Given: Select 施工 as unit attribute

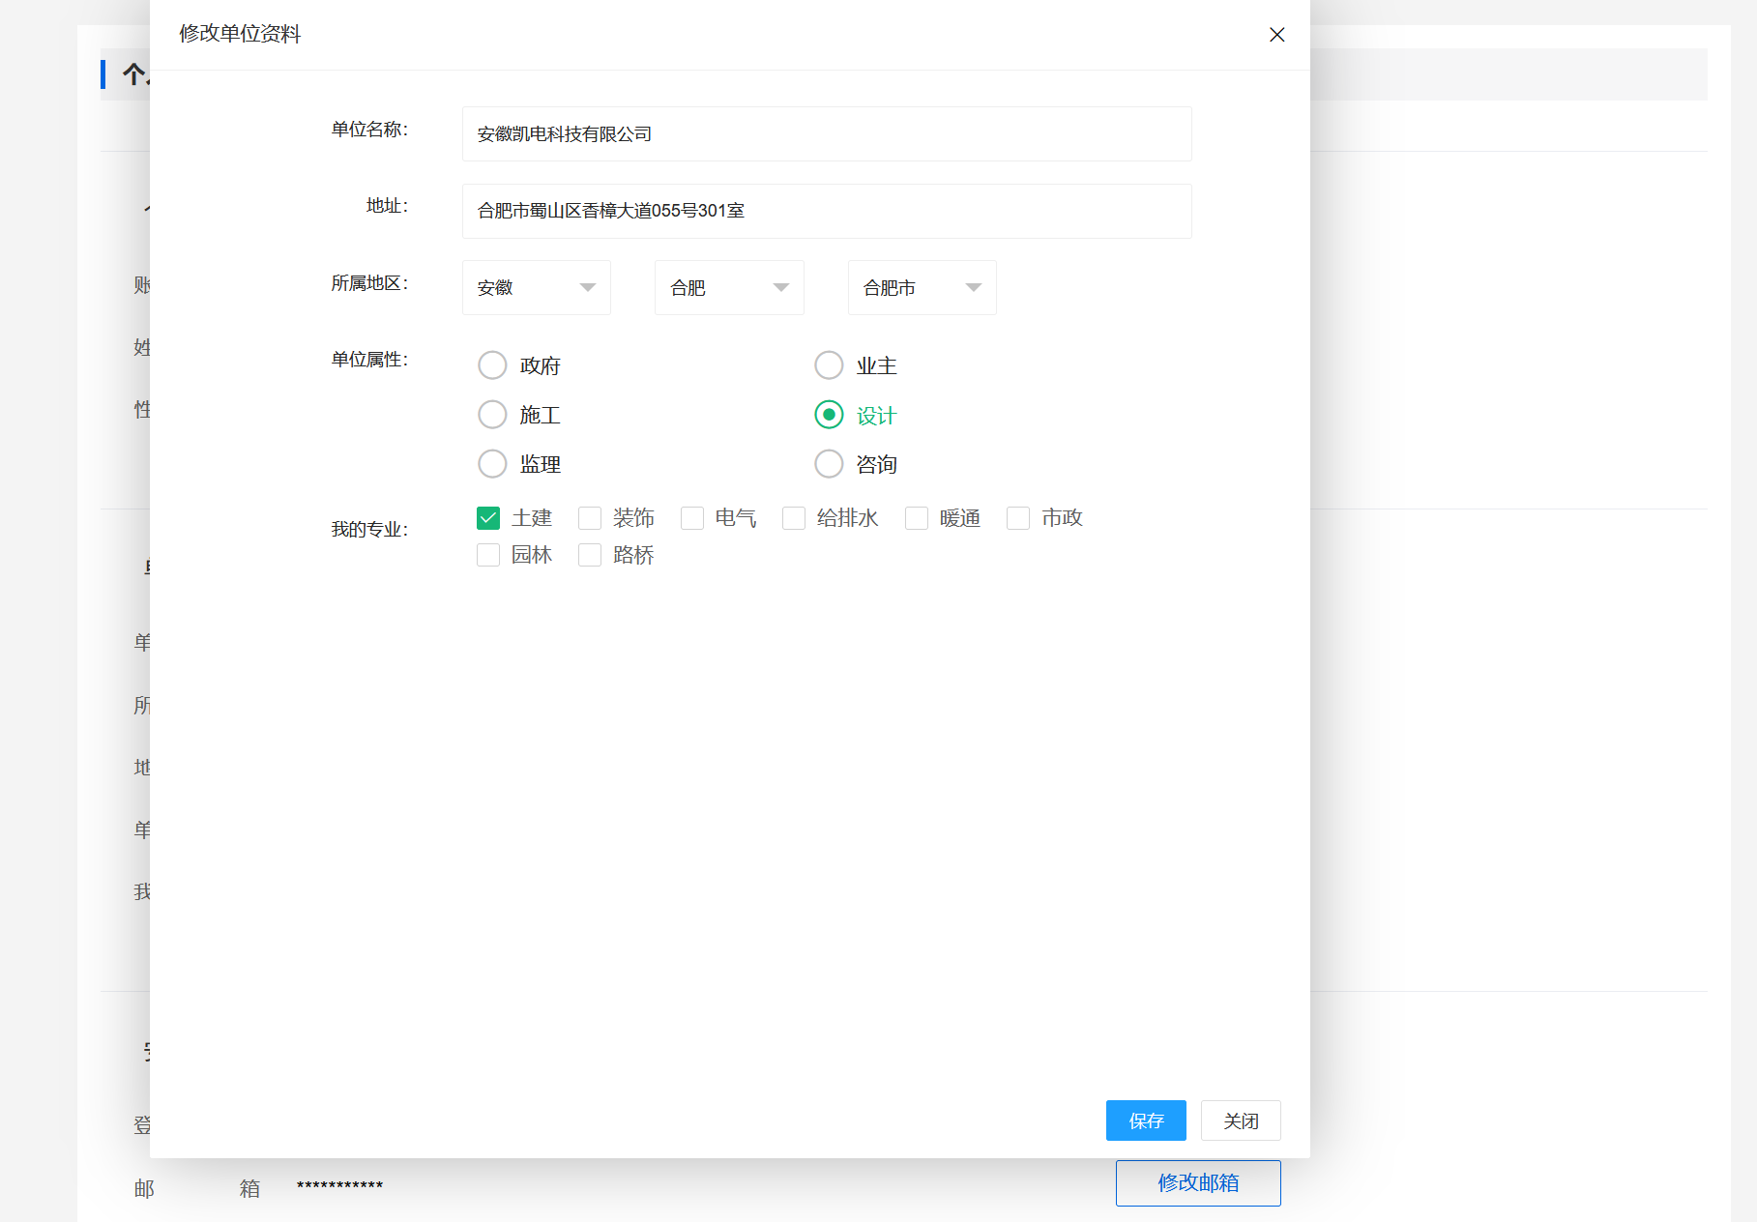Looking at the screenshot, I should pyautogui.click(x=493, y=415).
